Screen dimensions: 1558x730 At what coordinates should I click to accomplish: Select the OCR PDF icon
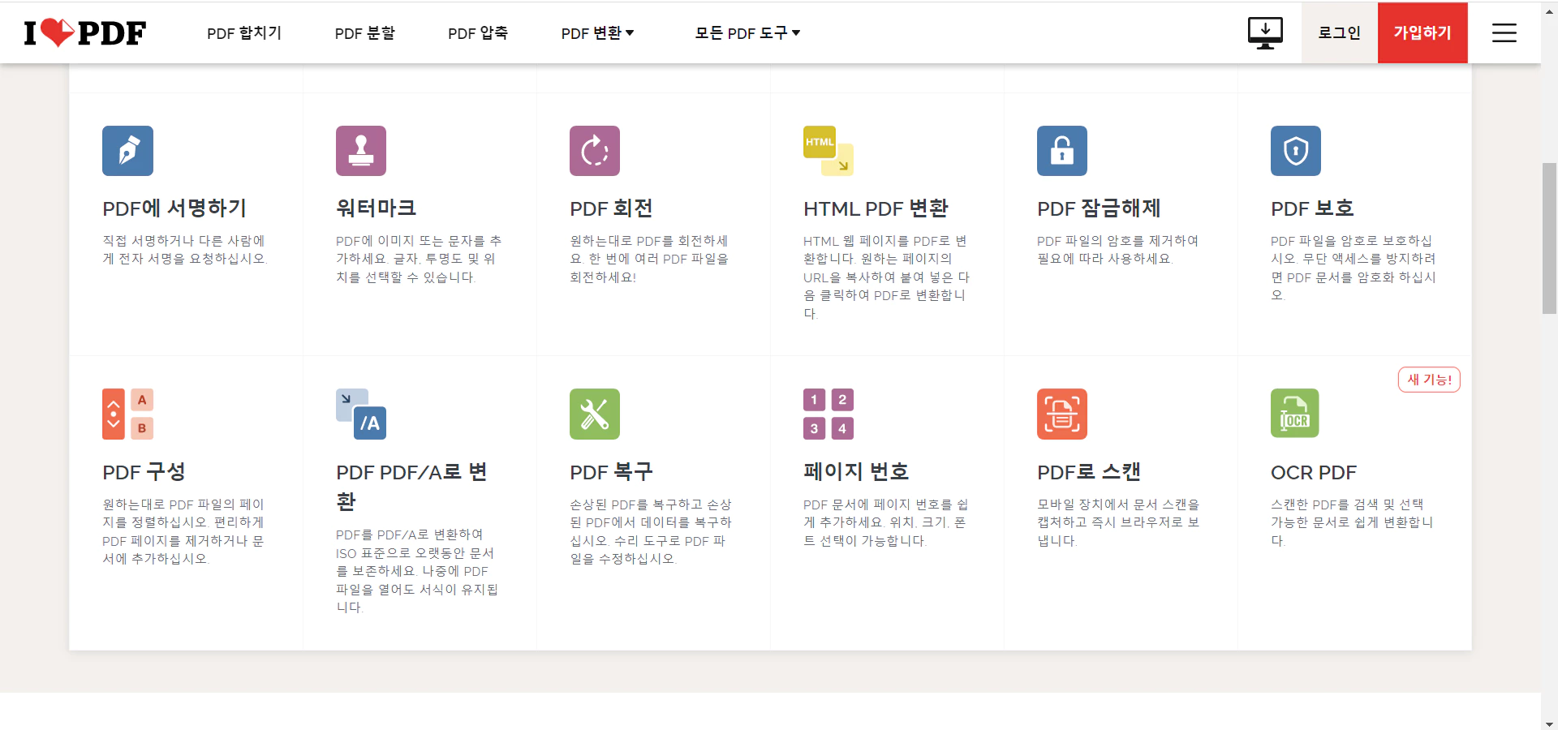point(1295,413)
